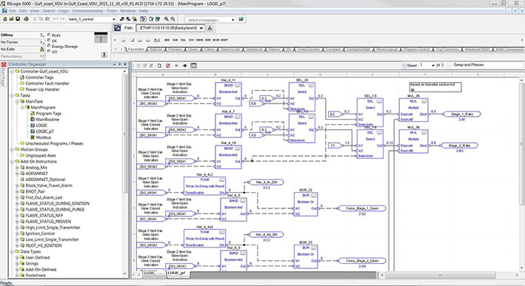Open the Sheet number dropdown

[x=433, y=65]
